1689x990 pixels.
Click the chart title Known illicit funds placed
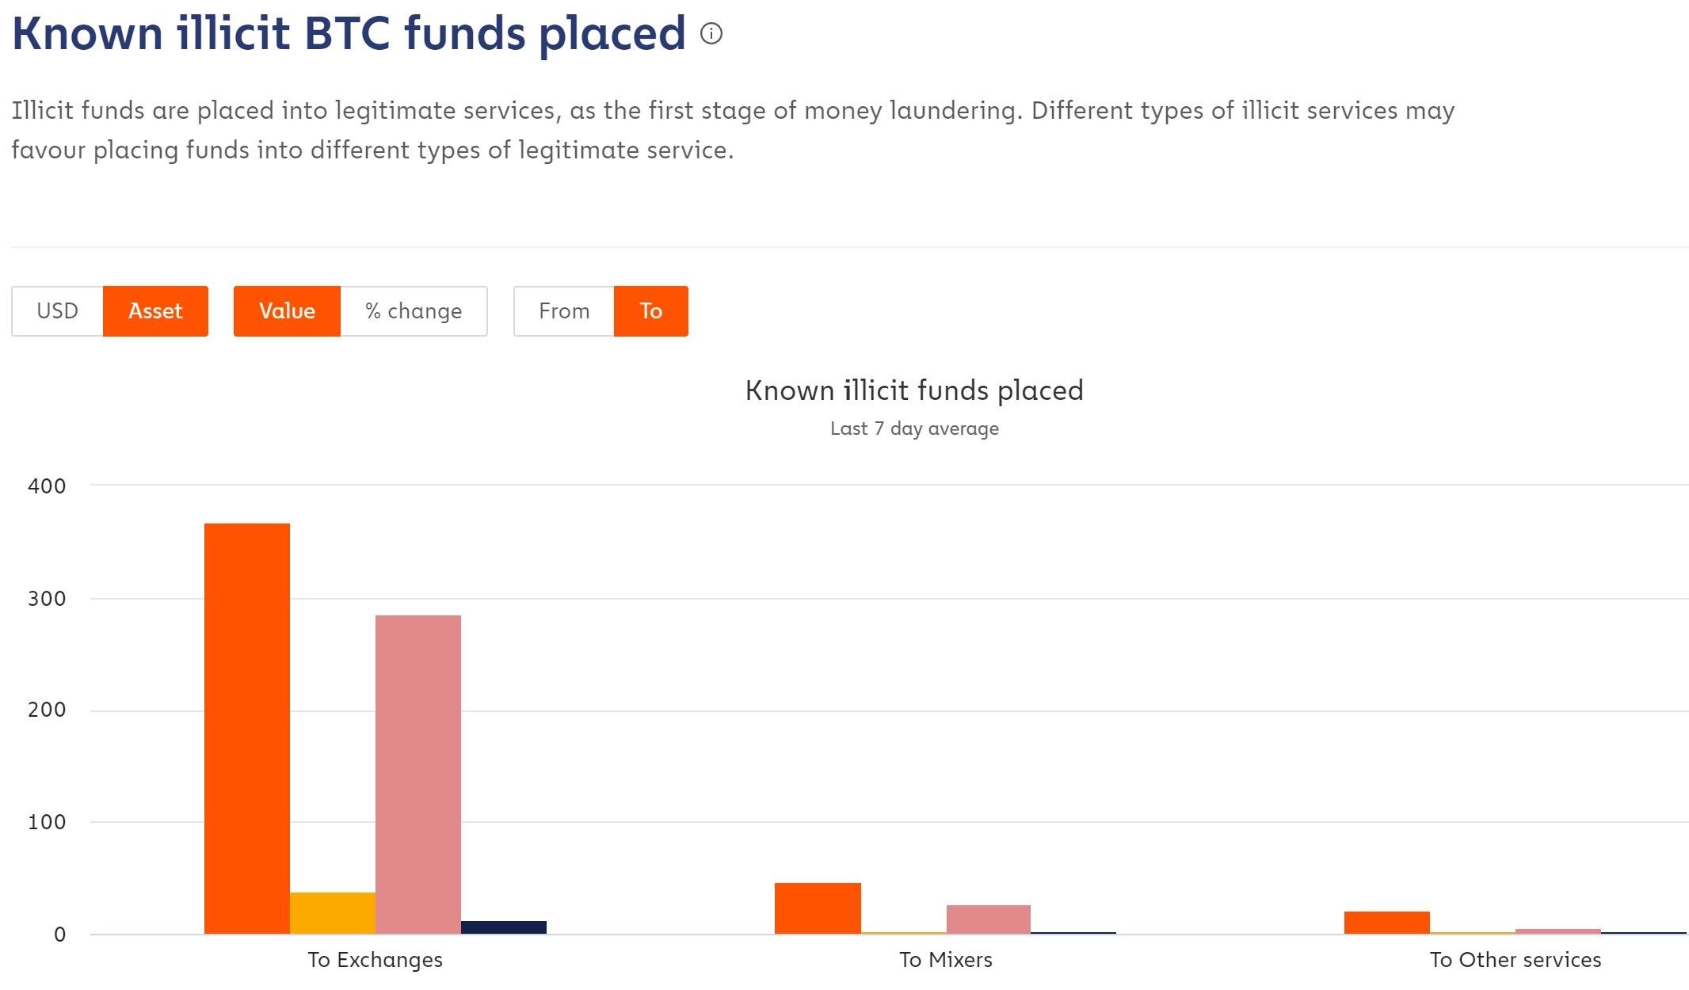pyautogui.click(x=914, y=390)
